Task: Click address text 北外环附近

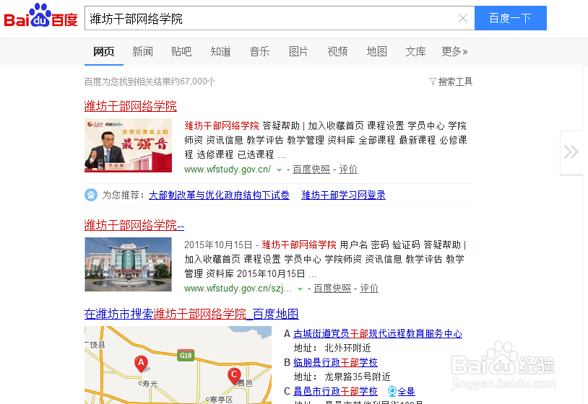Action: 347,348
